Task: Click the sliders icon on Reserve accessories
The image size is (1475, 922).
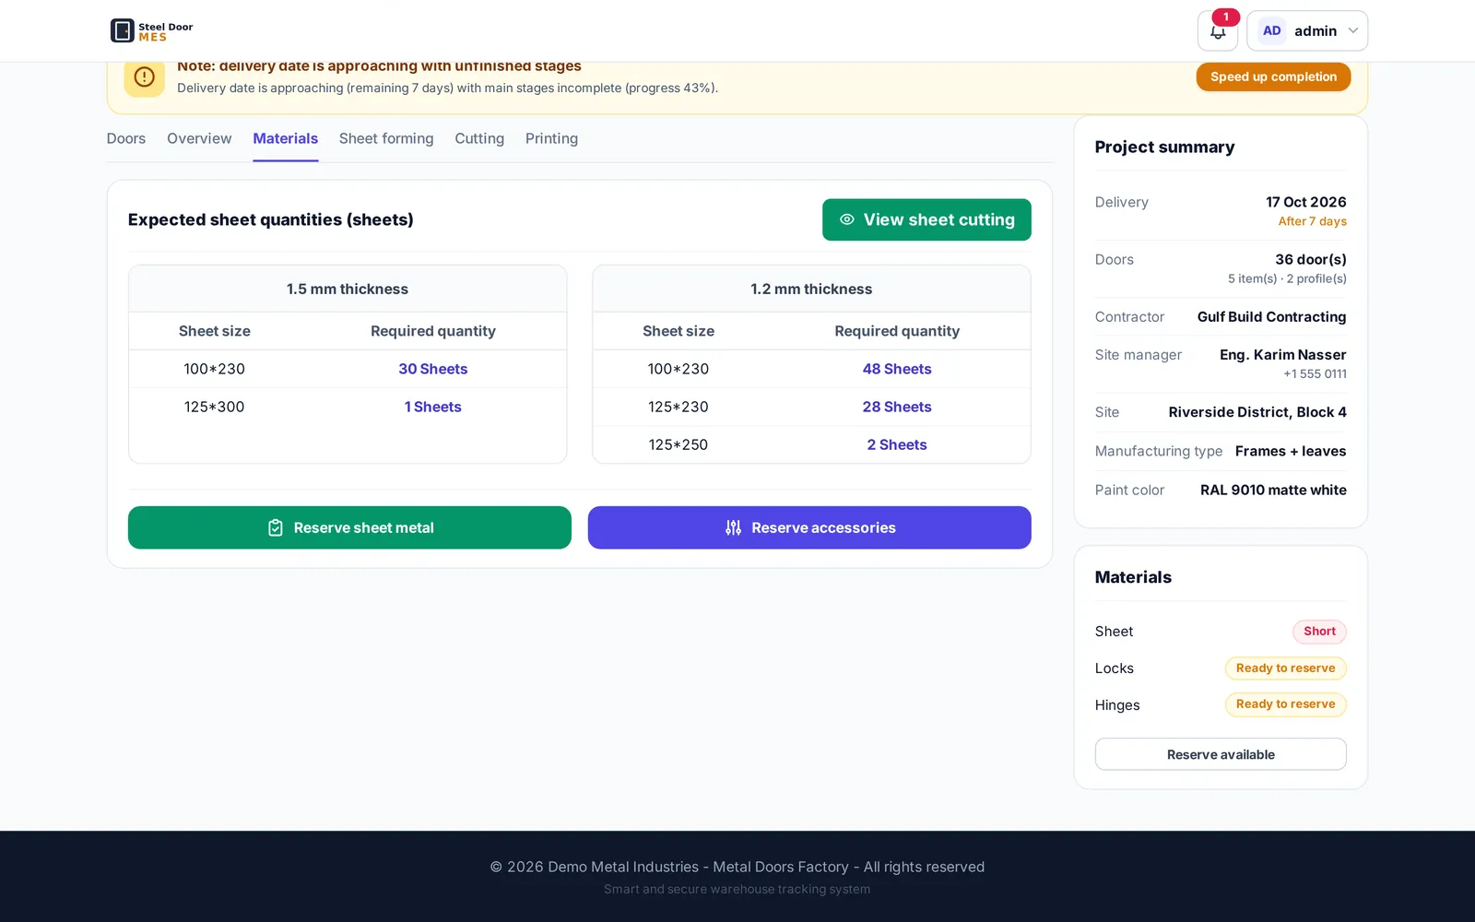Action: [733, 527]
